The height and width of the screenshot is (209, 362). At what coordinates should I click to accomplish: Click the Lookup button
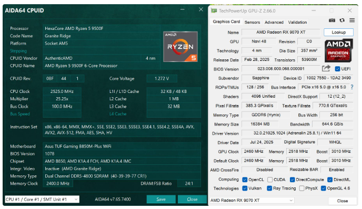click(338, 32)
